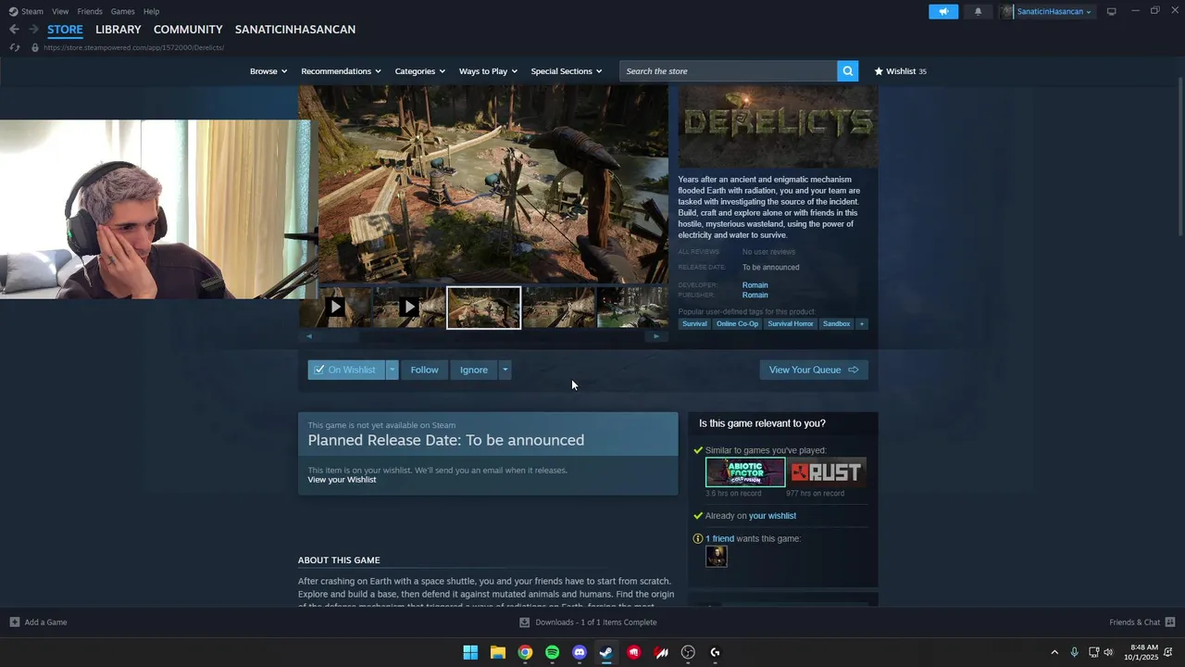The width and height of the screenshot is (1185, 667).
Task: Click the Survival Horror tag
Action: click(791, 324)
